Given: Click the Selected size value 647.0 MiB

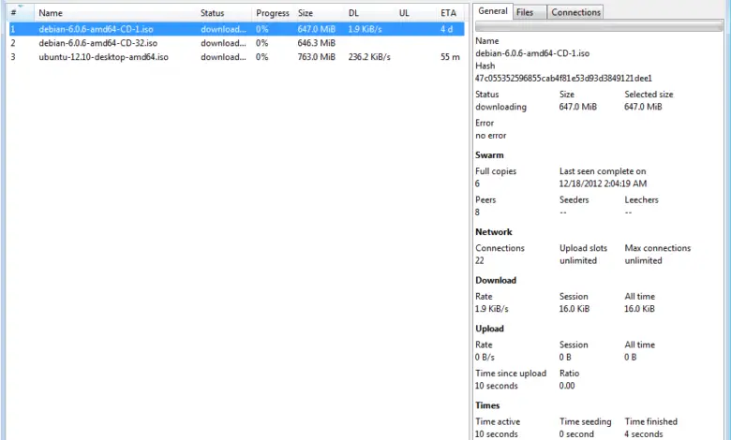Looking at the screenshot, I should tap(643, 107).
